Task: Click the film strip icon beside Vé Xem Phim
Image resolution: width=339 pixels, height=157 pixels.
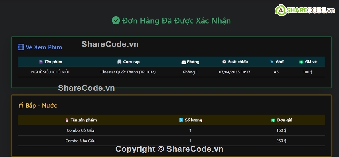Action: tap(21, 47)
